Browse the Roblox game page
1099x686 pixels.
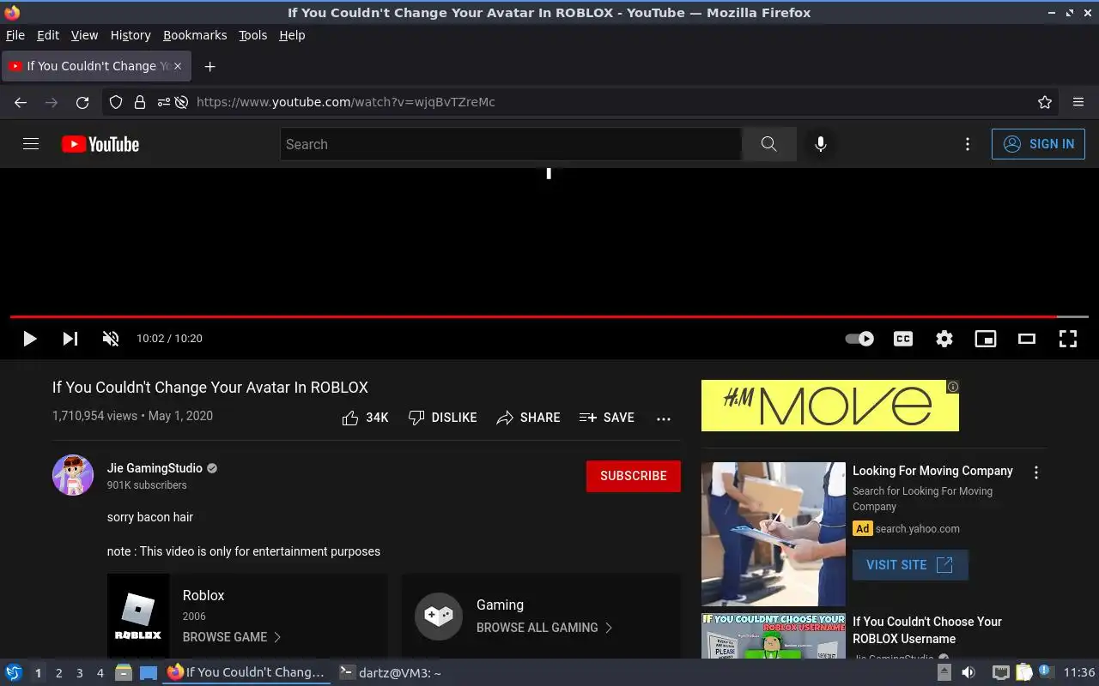231,637
